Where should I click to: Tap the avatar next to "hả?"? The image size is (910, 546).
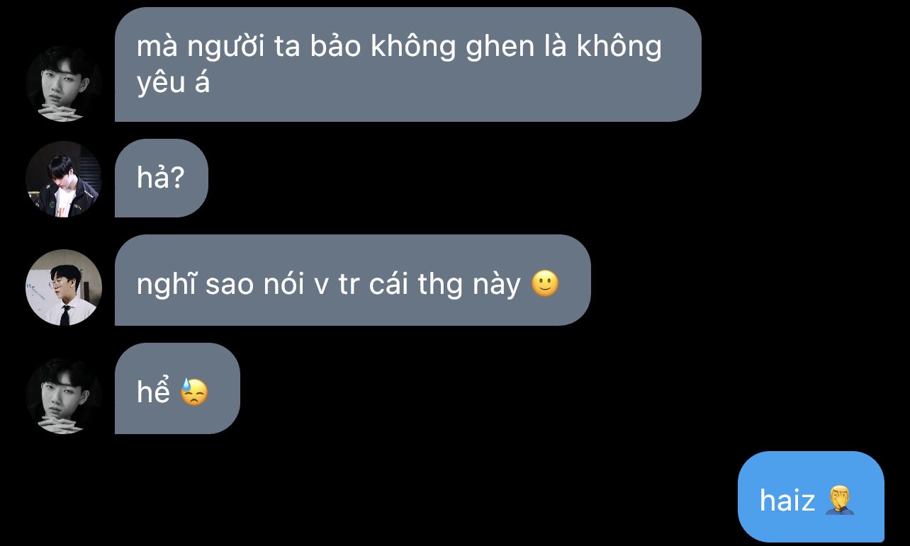click(64, 179)
